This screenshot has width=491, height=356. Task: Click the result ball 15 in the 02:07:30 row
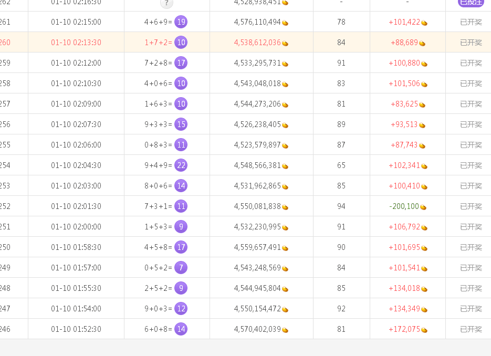coord(181,124)
